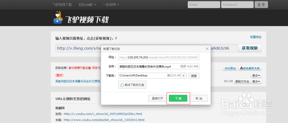The height and width of the screenshot is (123, 288).
Task: Click the 登录 login button
Action: point(261,5)
